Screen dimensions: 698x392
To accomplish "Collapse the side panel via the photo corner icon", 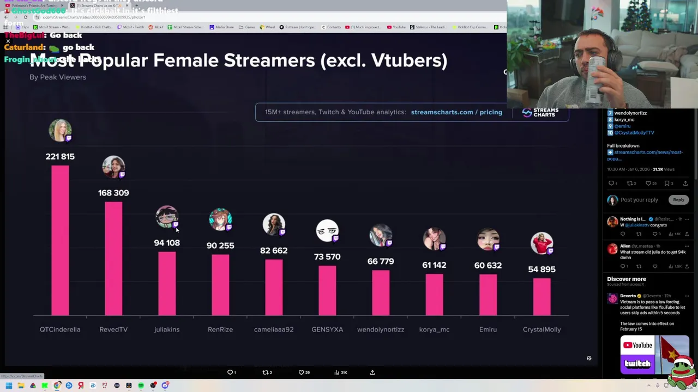I will [x=589, y=358].
